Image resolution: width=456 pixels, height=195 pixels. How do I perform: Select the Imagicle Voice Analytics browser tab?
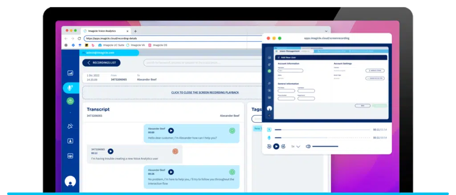105,31
